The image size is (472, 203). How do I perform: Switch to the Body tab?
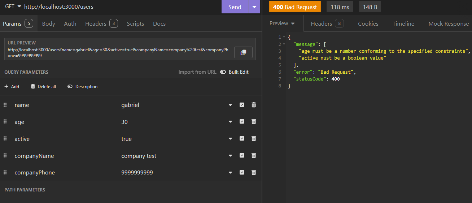coord(49,23)
